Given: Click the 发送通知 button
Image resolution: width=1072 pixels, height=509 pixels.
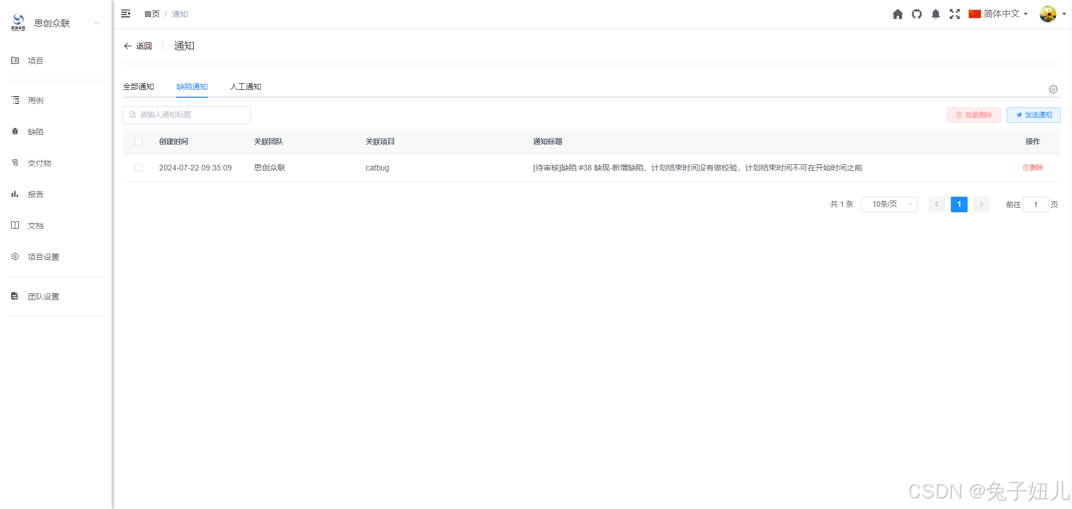Looking at the screenshot, I should pos(1033,115).
